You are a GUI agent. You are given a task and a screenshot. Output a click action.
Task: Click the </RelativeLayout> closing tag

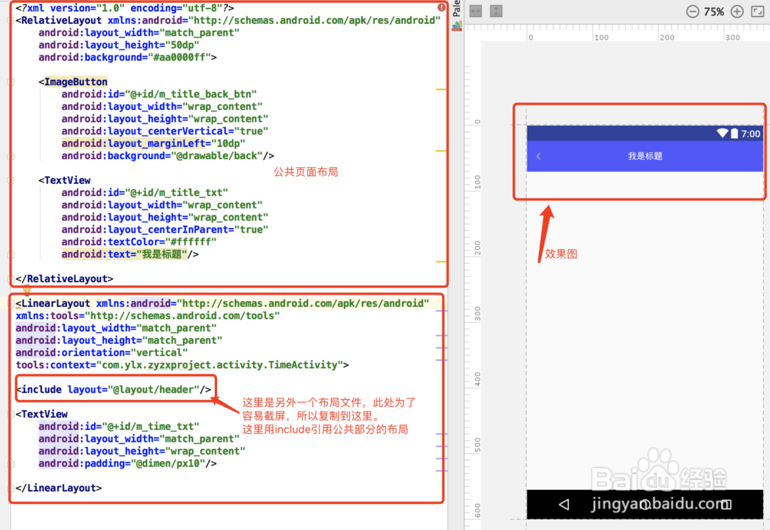pos(65,278)
